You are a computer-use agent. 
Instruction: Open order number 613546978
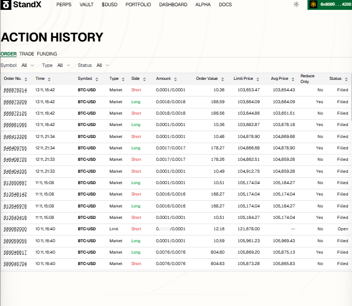tap(15, 206)
